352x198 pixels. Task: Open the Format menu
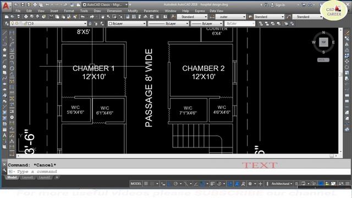click(x=69, y=11)
